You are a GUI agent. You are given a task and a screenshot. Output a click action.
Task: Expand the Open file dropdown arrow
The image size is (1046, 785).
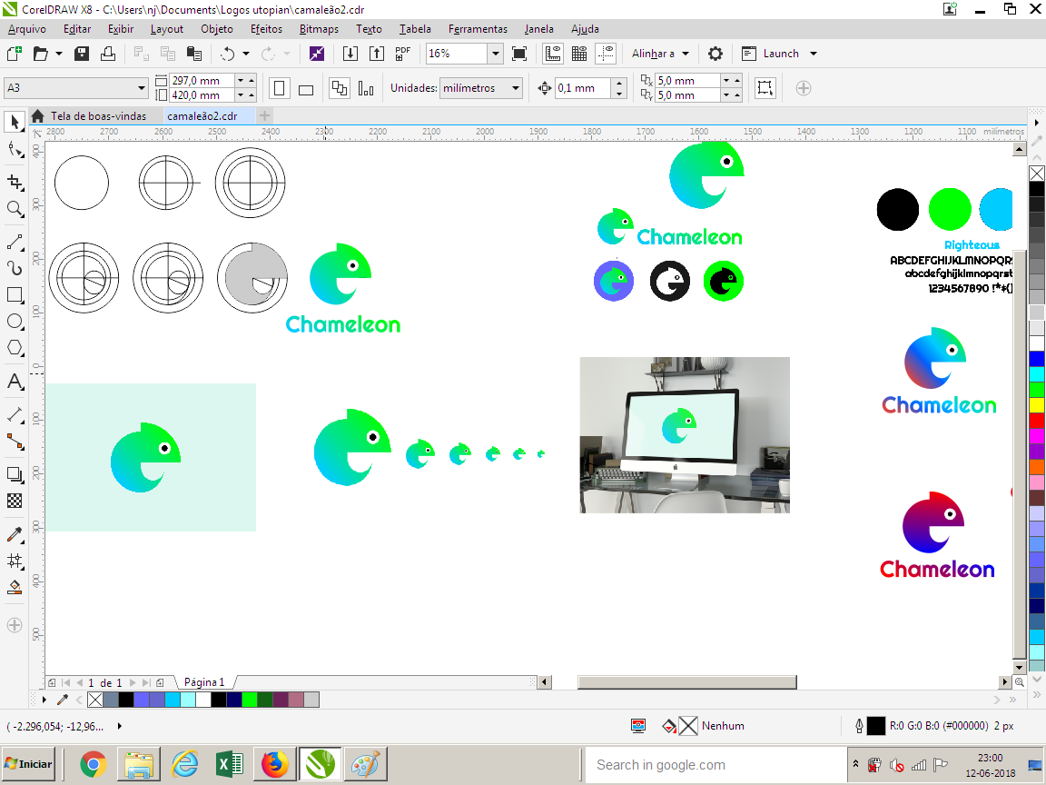(x=59, y=54)
